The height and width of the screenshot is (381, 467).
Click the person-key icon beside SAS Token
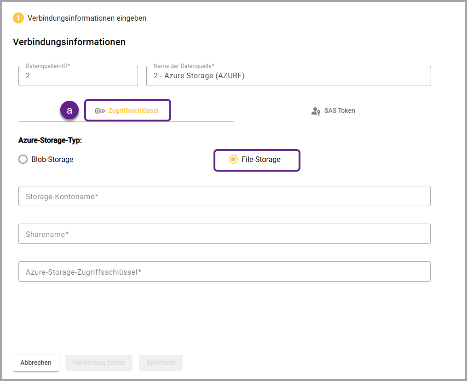coord(316,111)
